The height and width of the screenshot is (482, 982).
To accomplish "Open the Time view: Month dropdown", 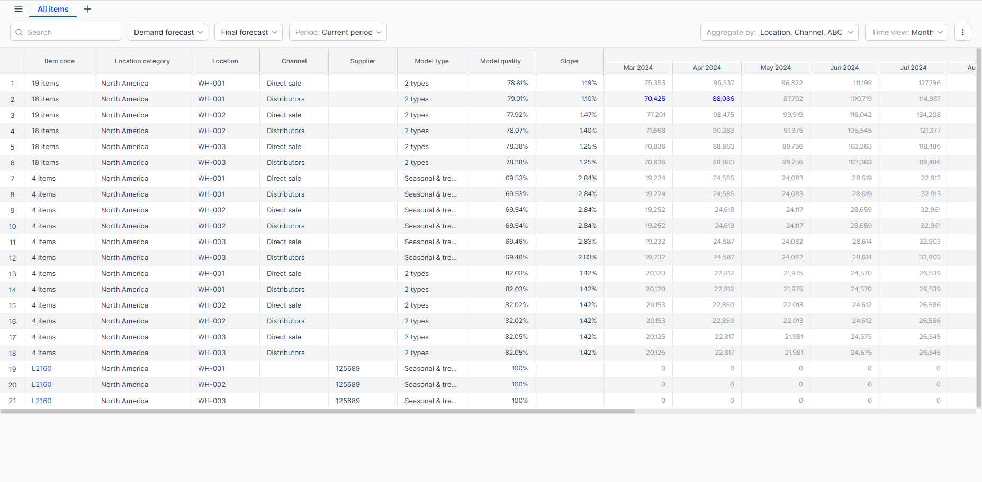I will click(x=906, y=32).
